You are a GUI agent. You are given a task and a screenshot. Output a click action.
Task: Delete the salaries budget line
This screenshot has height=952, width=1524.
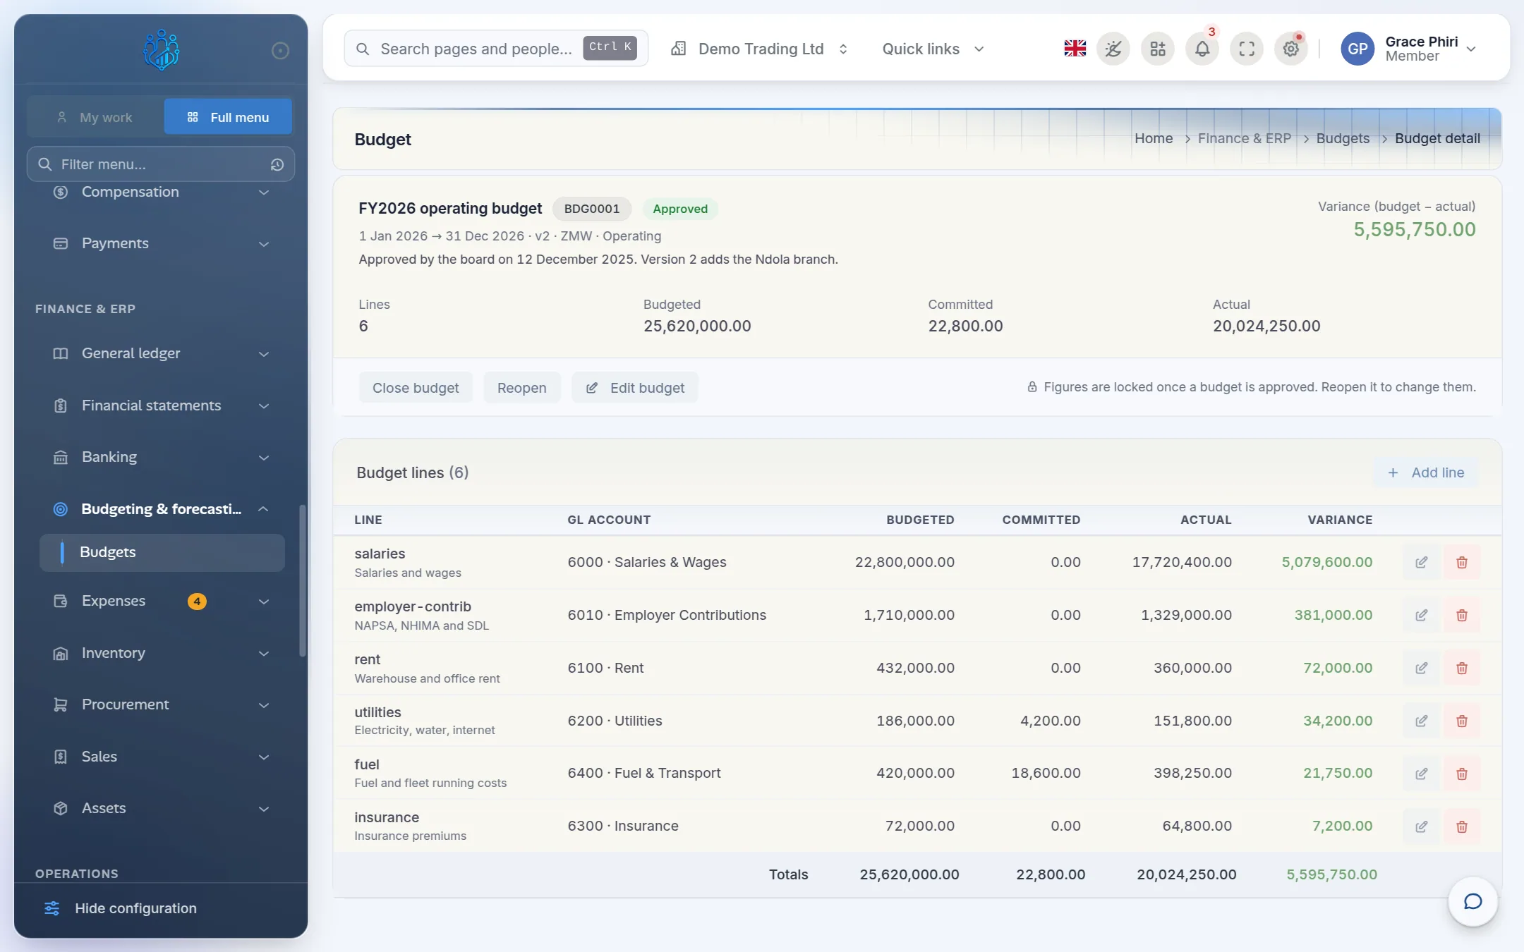coord(1462,562)
